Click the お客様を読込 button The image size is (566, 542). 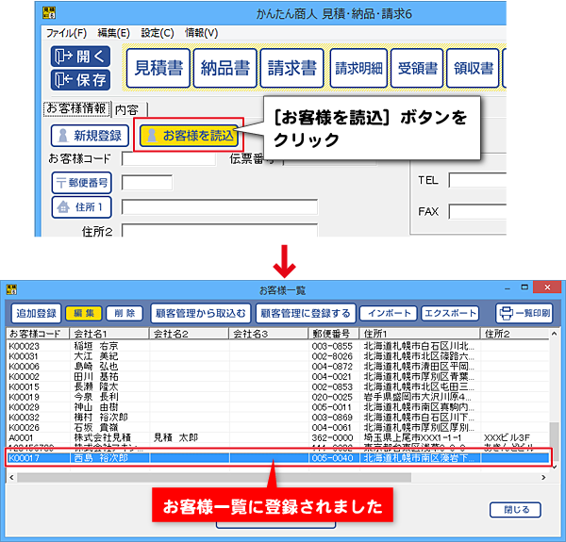pyautogui.click(x=189, y=136)
